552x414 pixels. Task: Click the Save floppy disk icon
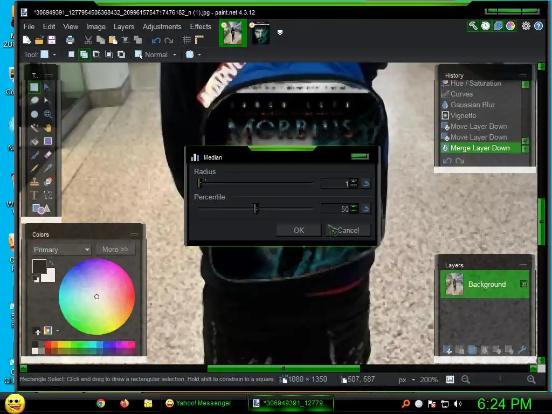click(x=52, y=40)
